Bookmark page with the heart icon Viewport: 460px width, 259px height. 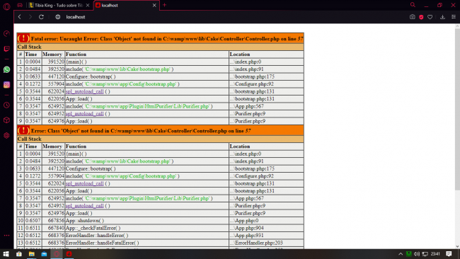(x=430, y=17)
